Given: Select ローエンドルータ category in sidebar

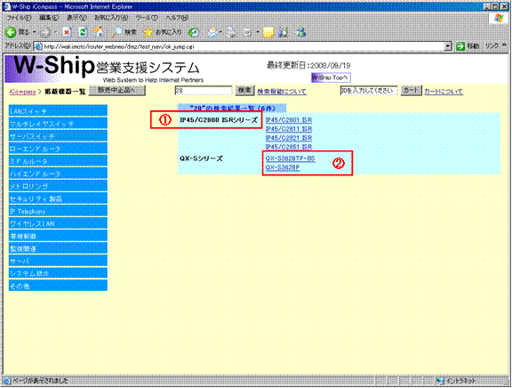Looking at the screenshot, I should point(58,149).
